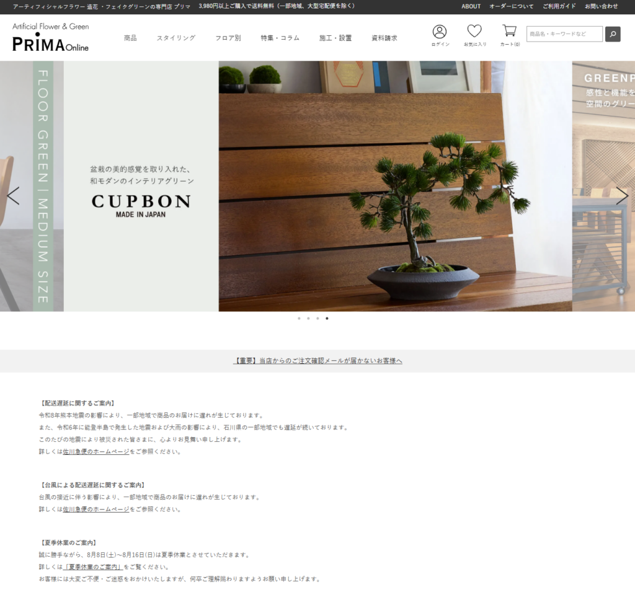The width and height of the screenshot is (635, 605).
Task: Open the 特集・コラム menu item
Action: click(280, 38)
